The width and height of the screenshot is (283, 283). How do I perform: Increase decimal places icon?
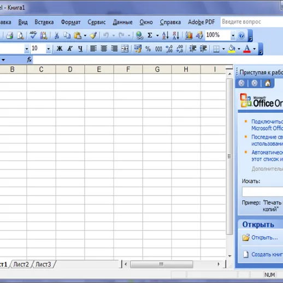[x=169, y=49]
